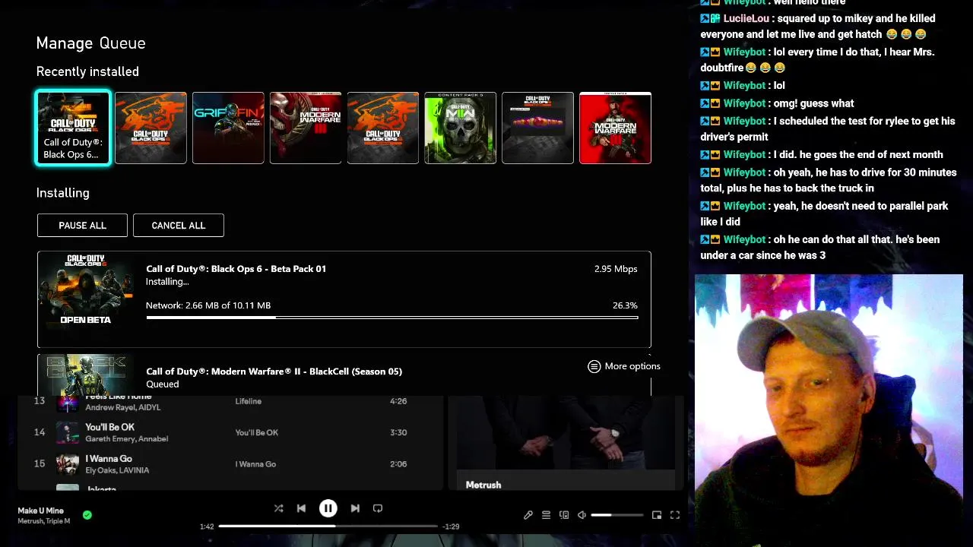
Task: Open the Lifeline album link
Action: [249, 401]
